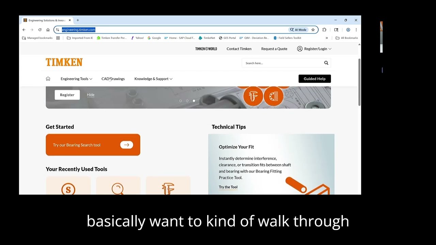
Task: Open Imported From IE bookmarks folder
Action: click(x=80, y=38)
